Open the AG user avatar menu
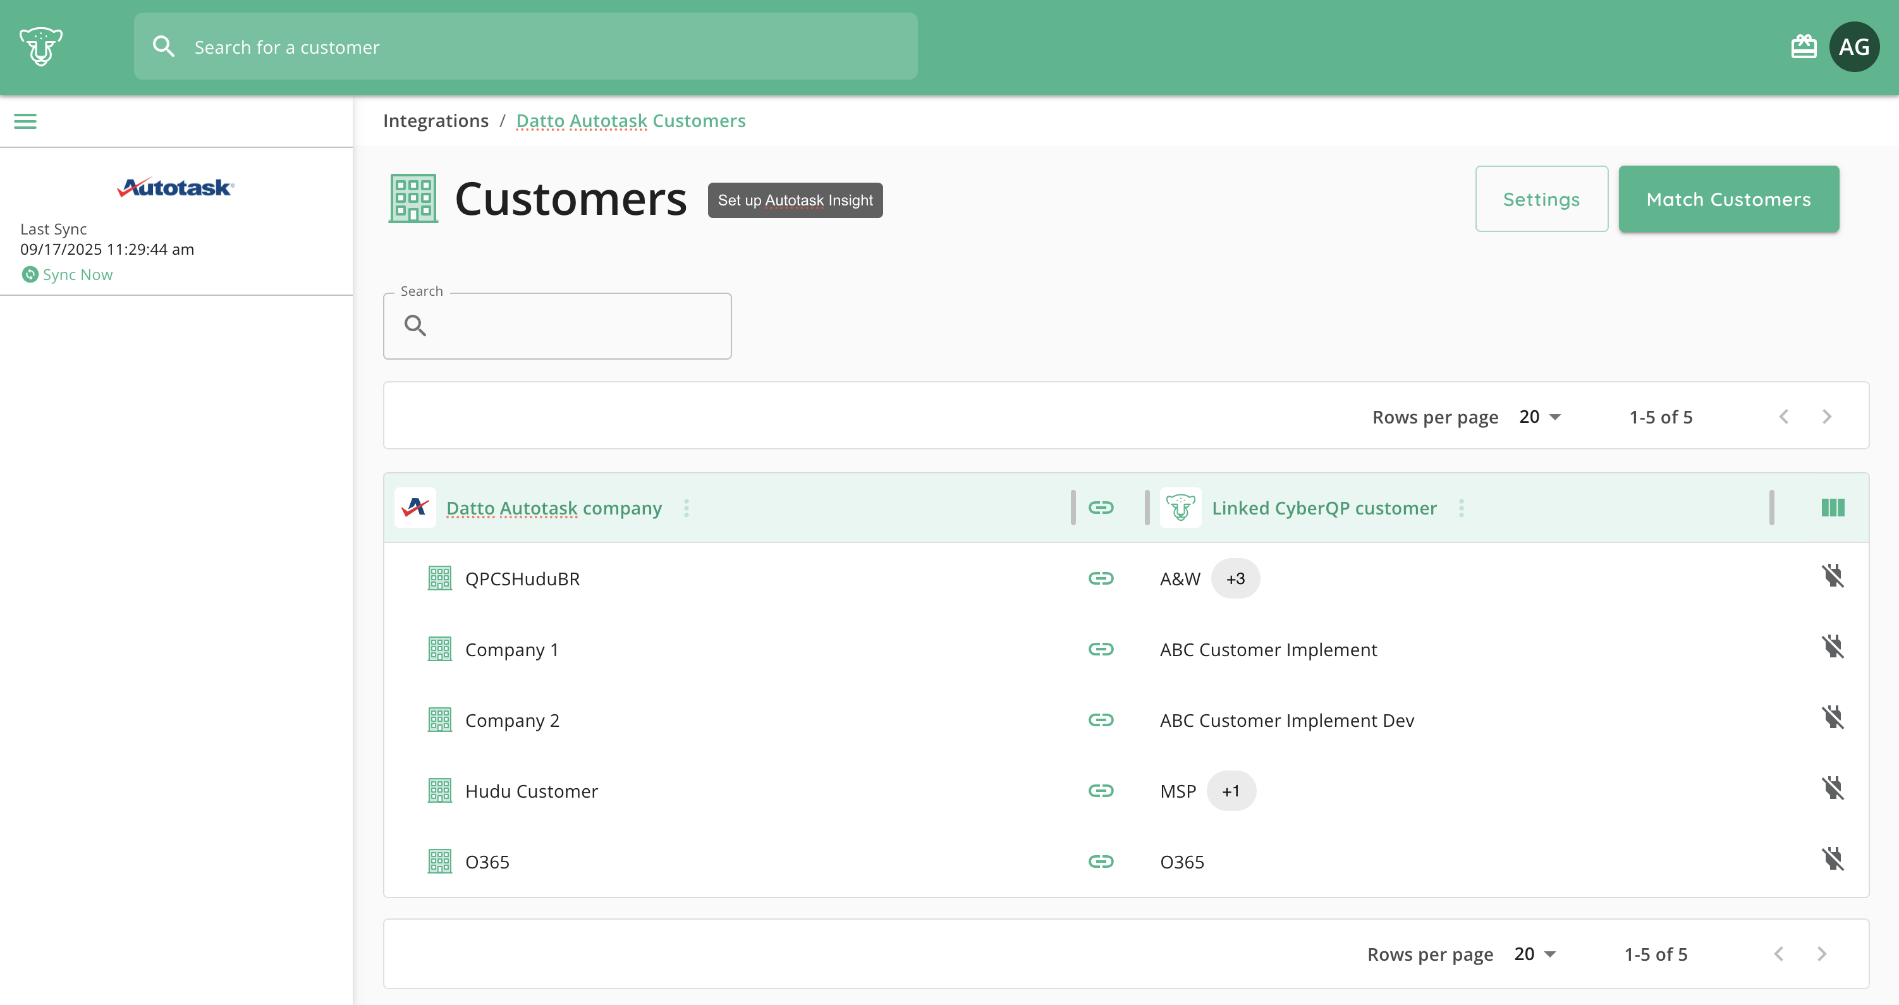 tap(1854, 46)
